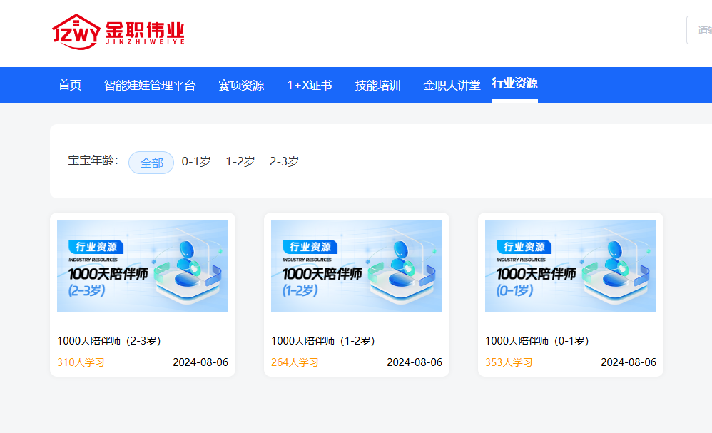Select the 1+X证书 menu item
712x433 pixels.
pos(310,86)
